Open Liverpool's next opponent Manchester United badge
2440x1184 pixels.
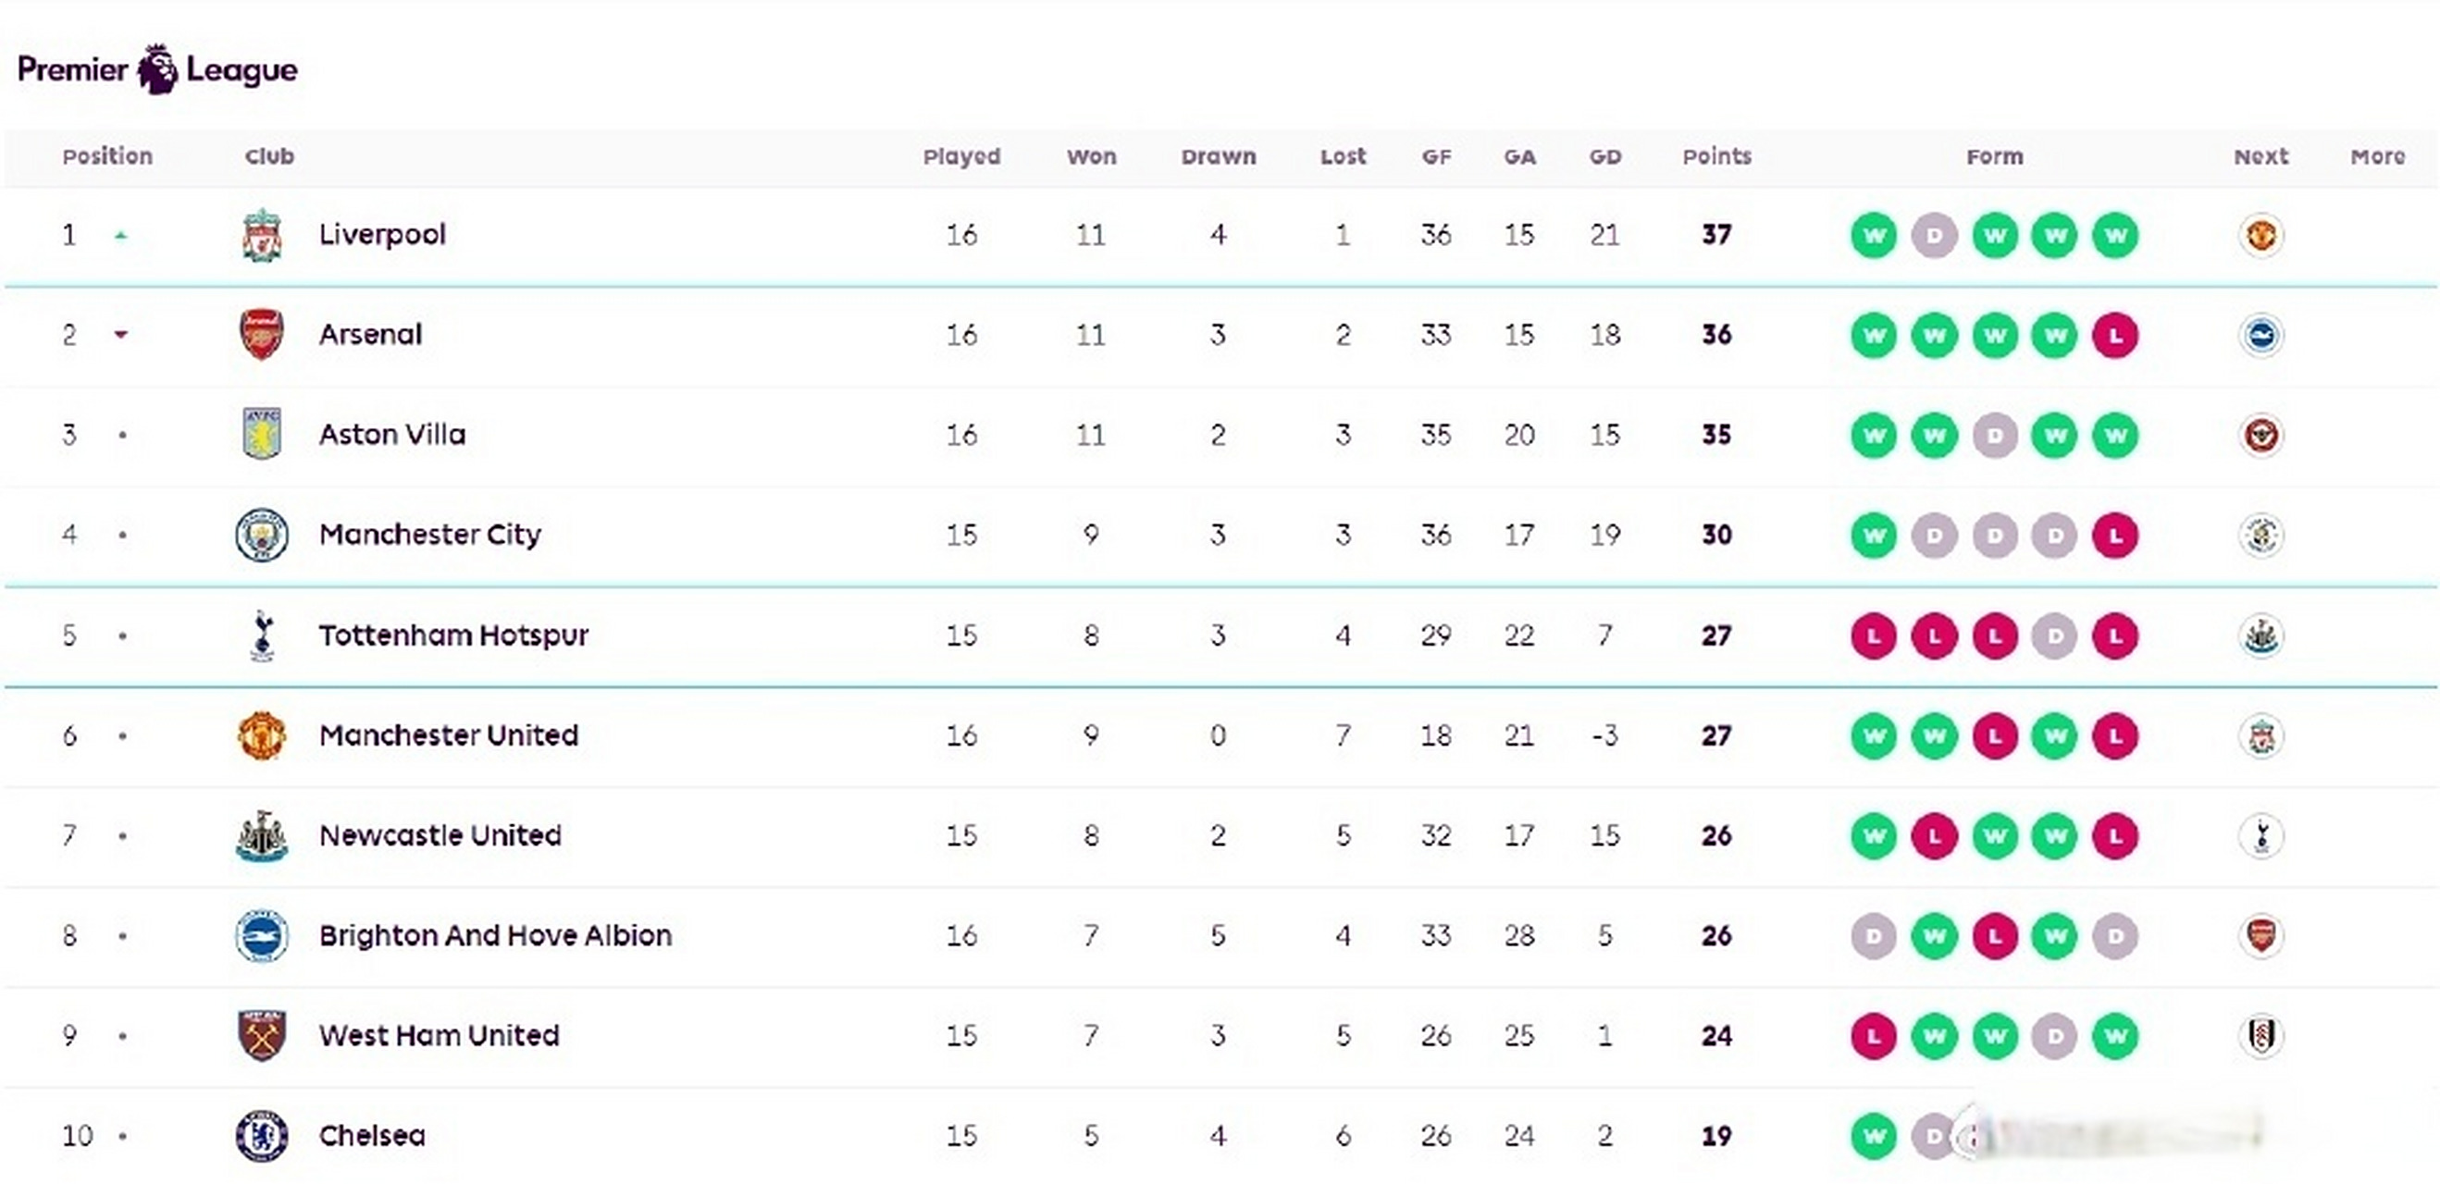(2261, 235)
